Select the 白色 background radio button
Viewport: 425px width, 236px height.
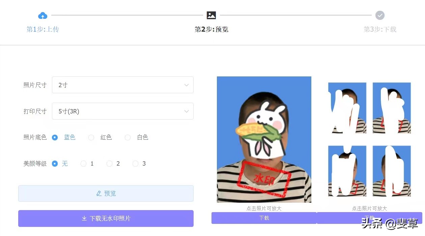[128, 137]
